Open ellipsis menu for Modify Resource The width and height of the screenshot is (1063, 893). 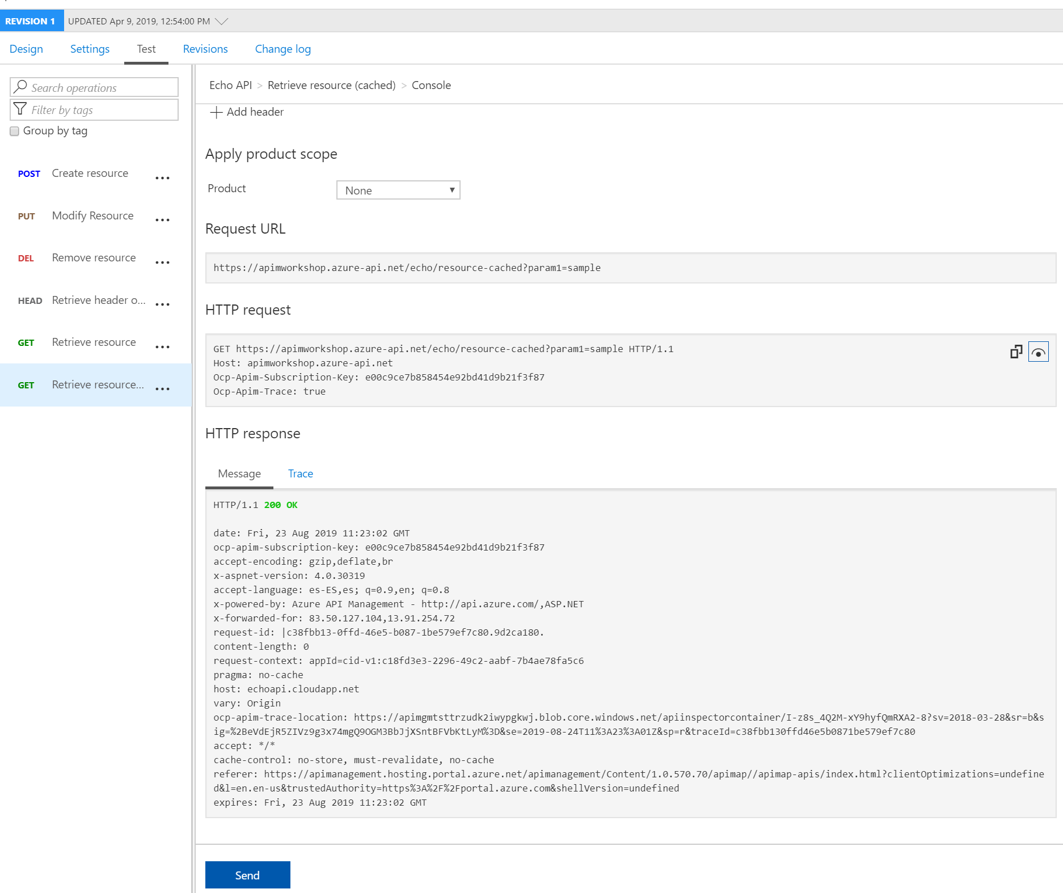point(162,220)
